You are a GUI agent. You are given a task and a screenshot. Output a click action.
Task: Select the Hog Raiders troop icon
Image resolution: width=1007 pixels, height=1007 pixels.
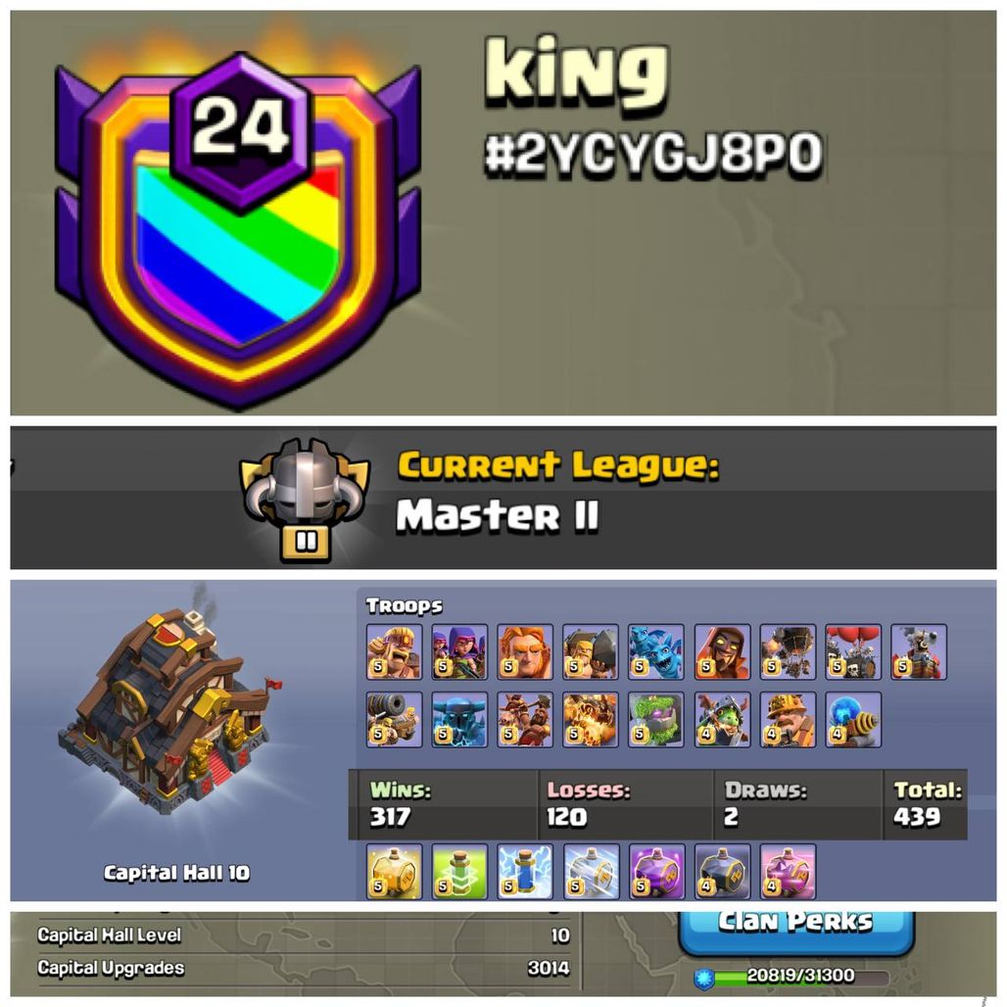[525, 720]
